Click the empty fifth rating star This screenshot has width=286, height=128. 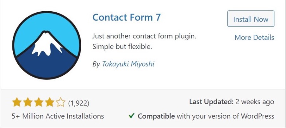coord(60,102)
